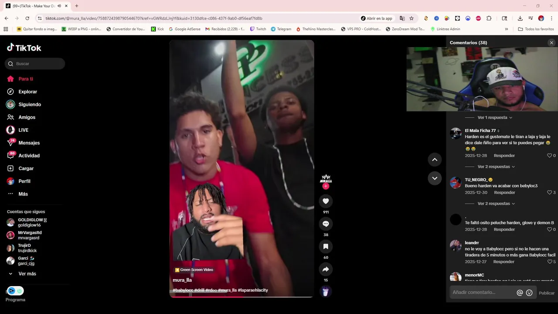
Task: Expand replies under El Mala Ficha 77's comment
Action: [x=496, y=167]
